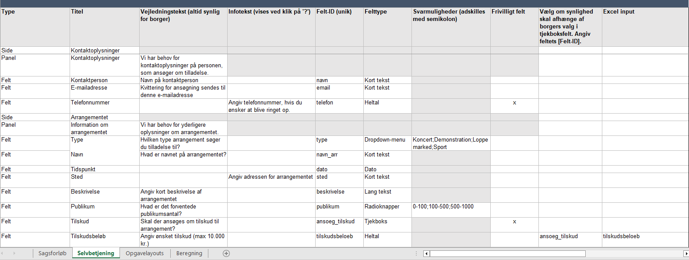
Task: Select the Frivilligt felt x for Tilskud
Action: pos(514,222)
